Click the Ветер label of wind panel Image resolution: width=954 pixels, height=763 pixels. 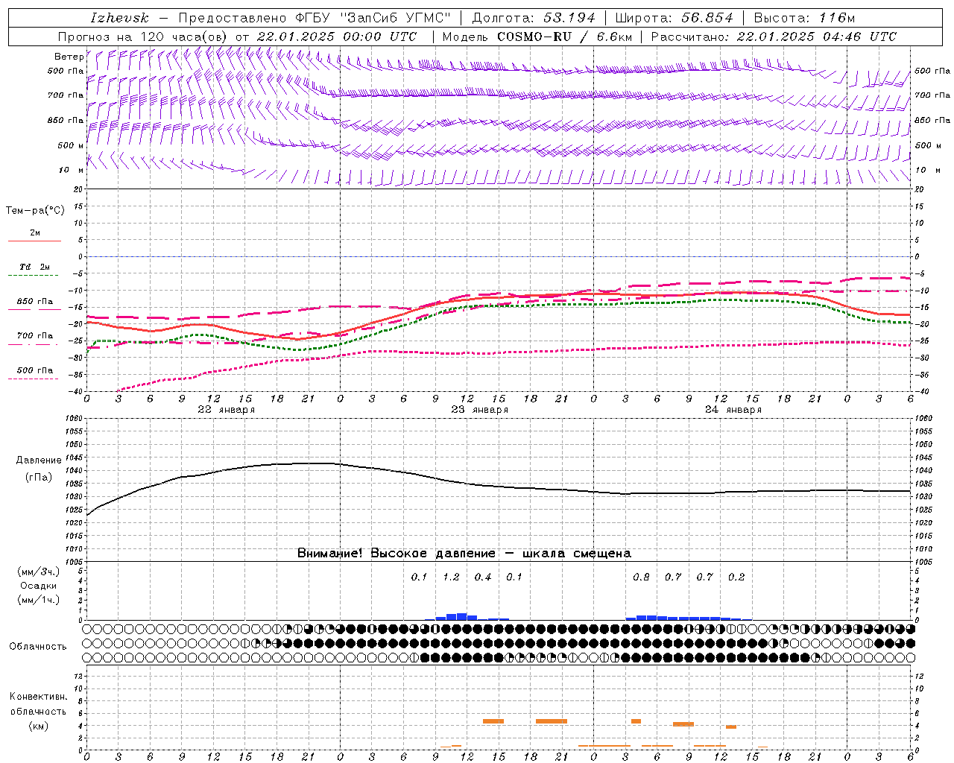point(69,57)
